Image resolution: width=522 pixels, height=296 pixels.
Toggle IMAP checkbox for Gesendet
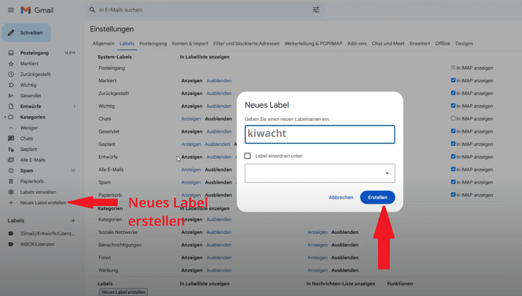(x=453, y=131)
